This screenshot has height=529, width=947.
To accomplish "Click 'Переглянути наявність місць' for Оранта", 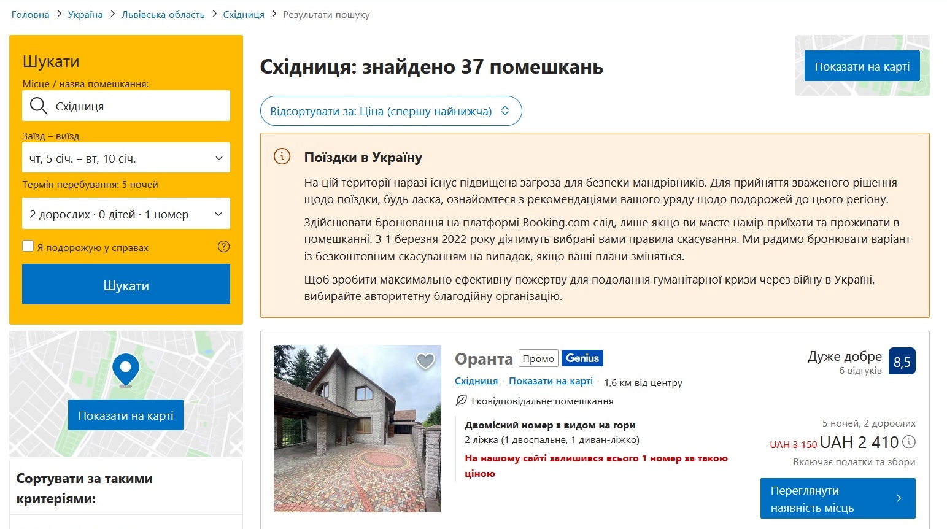I will tap(838, 498).
